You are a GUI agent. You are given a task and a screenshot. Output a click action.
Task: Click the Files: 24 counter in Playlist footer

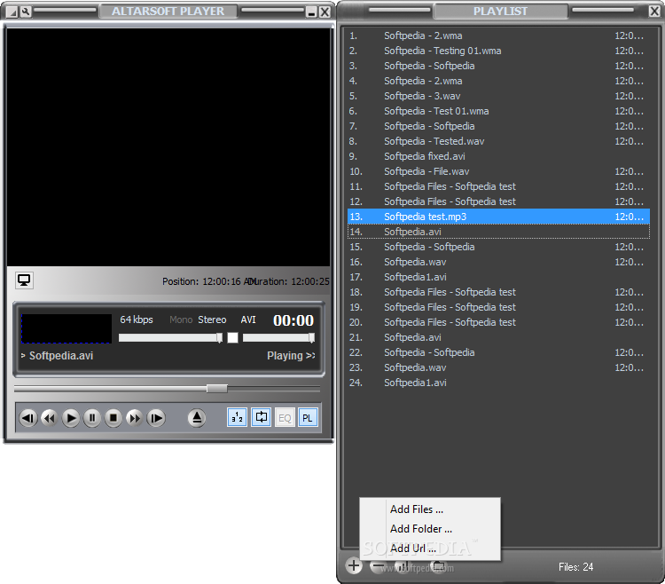(575, 566)
